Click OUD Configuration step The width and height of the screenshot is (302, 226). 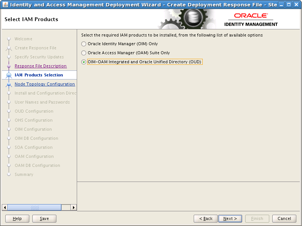click(x=34, y=111)
